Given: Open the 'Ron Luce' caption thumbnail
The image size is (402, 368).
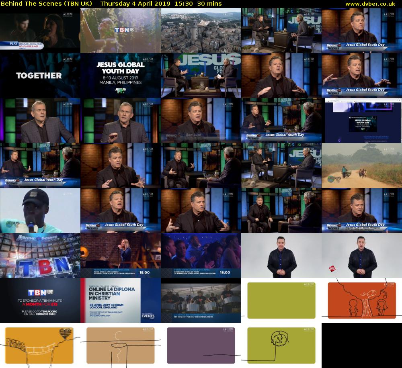Looking at the screenshot, I should coord(201,121).
